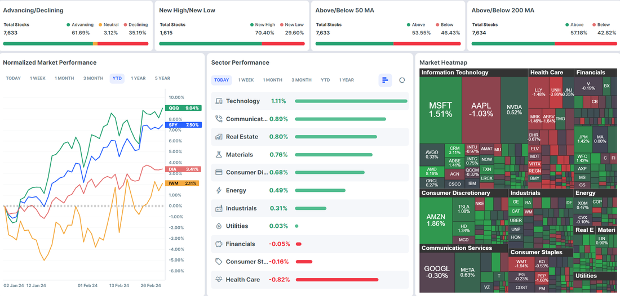The width and height of the screenshot is (620, 296).
Task: Click the Technology 1.11% performance bar
Action: [351, 101]
